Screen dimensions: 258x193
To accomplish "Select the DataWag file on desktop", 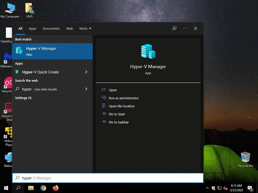I will [x=6, y=35].
